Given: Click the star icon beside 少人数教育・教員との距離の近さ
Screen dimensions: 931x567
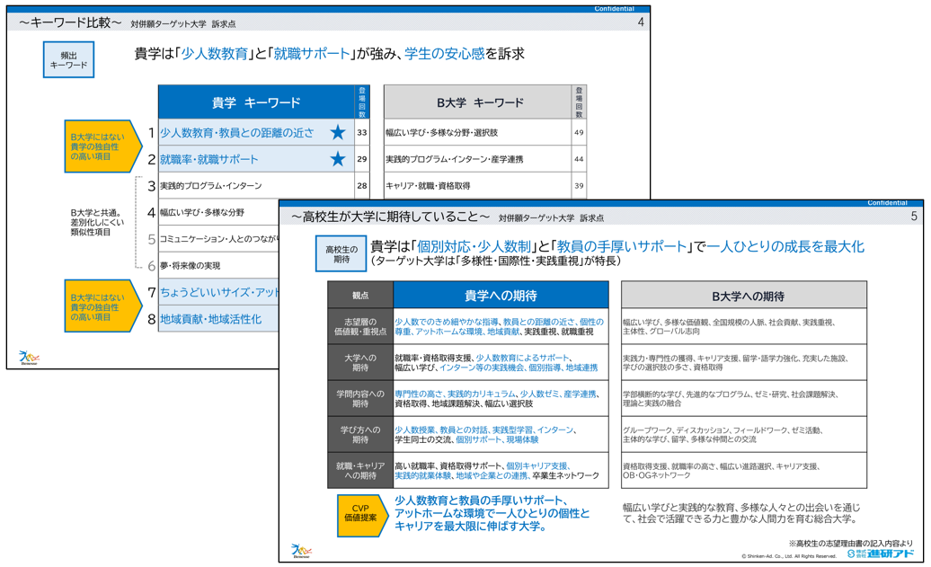Looking at the screenshot, I should (337, 133).
